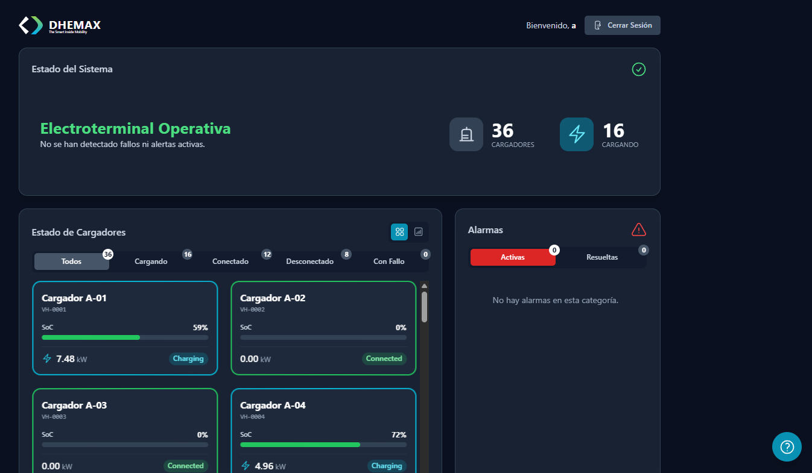Image resolution: width=812 pixels, height=473 pixels.
Task: Click the alarm warning triangle icon
Action: (639, 229)
